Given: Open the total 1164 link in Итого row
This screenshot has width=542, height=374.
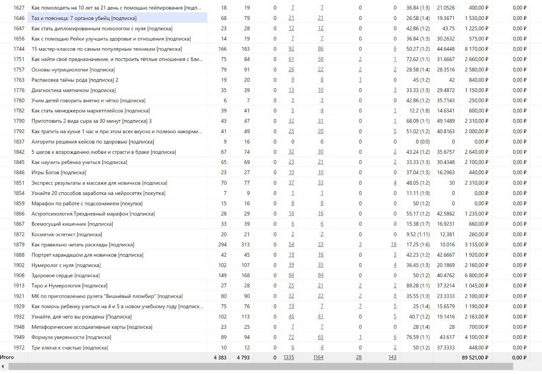Looking at the screenshot, I should click(x=318, y=358).
